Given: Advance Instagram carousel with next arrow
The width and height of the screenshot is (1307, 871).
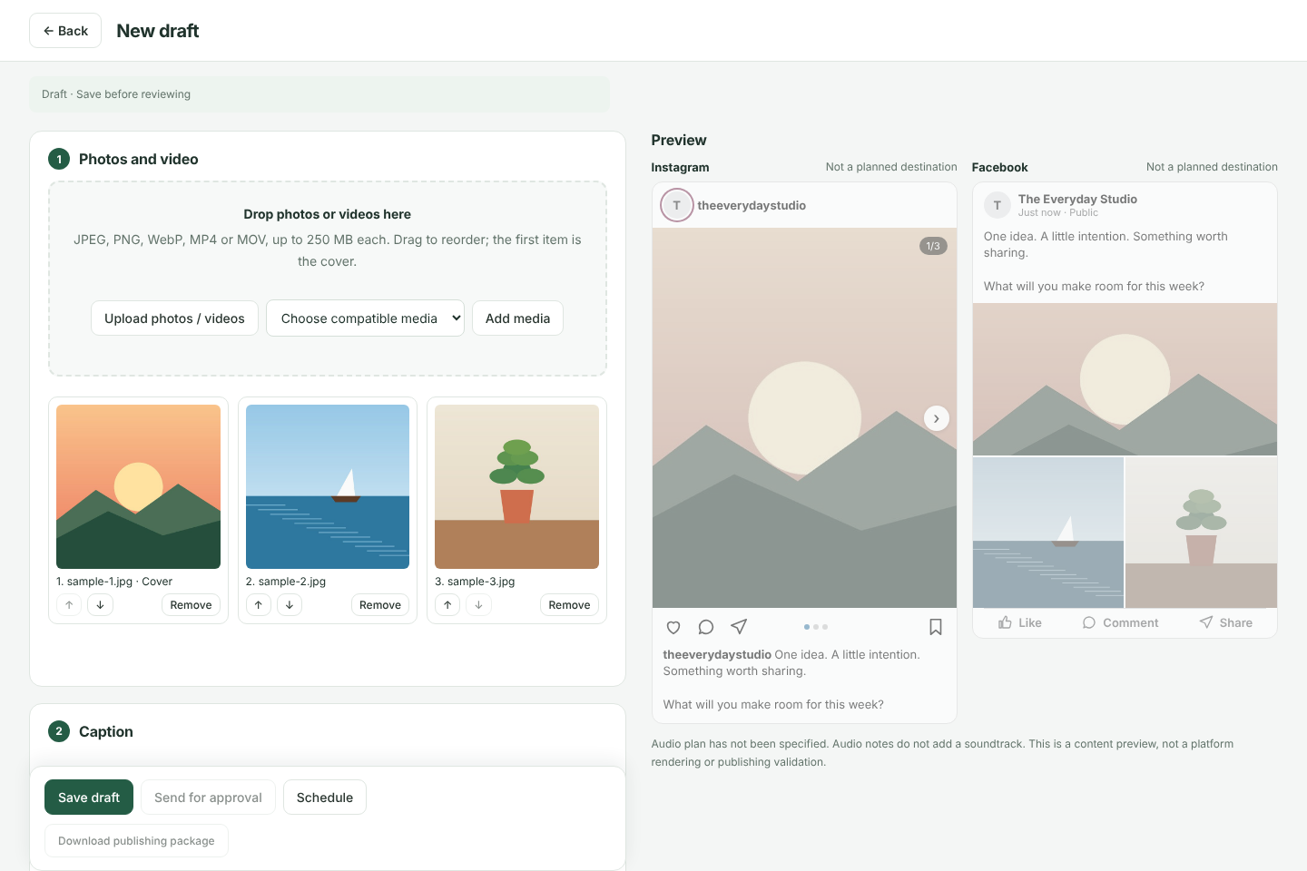Looking at the screenshot, I should point(937,418).
